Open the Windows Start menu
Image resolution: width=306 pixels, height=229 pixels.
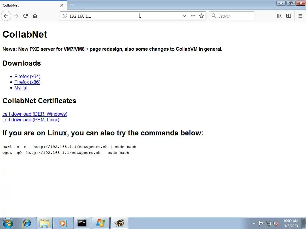[8, 223]
